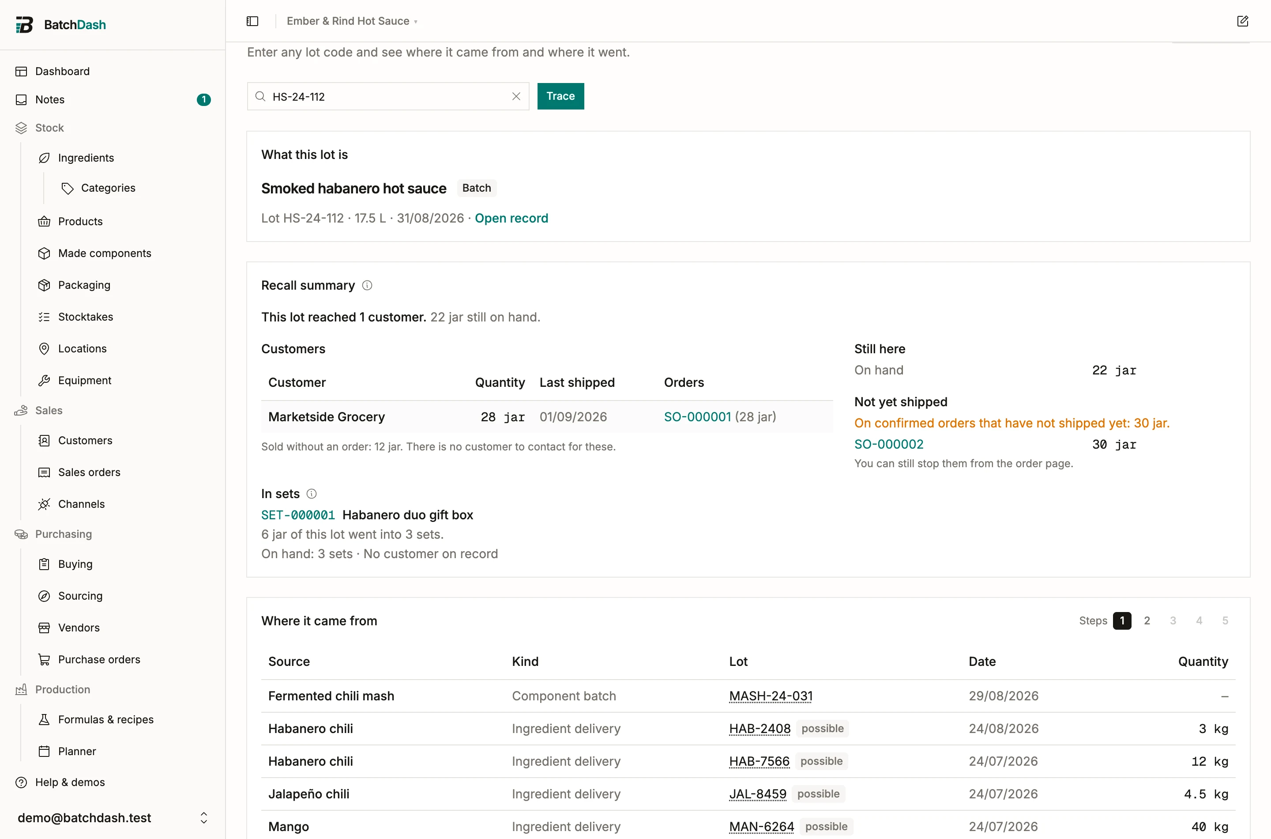1271x839 pixels.
Task: Expand the demo@batchdash.test account menu
Action: tap(113, 818)
